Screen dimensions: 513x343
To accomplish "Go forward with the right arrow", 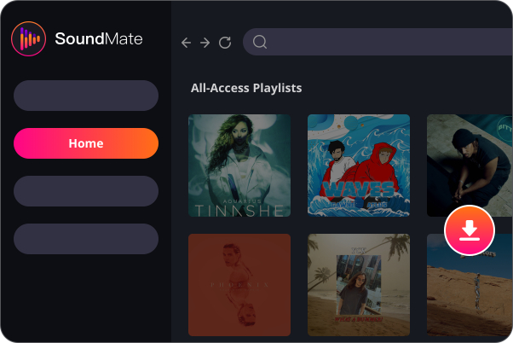I will 205,43.
